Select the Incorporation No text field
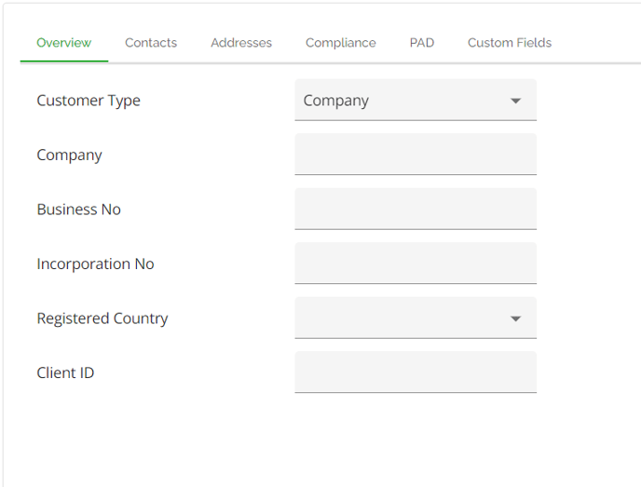This screenshot has height=487, width=641. pos(416,264)
